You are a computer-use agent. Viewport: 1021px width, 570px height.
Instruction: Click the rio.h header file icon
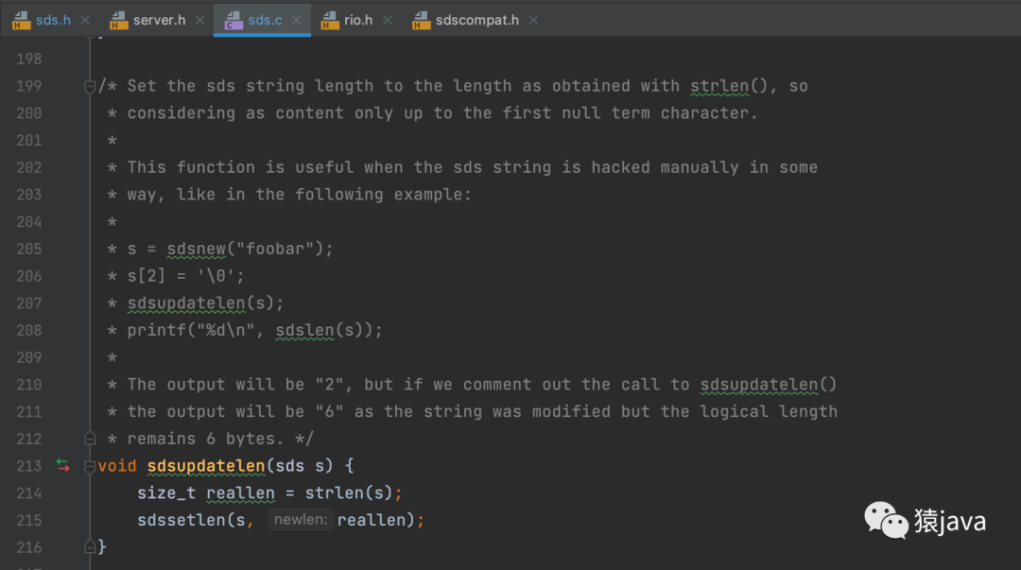pyautogui.click(x=330, y=20)
